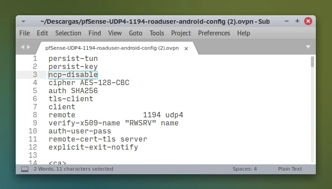This screenshot has width=332, height=189.
Task: Open the tab list dropdown arrow
Action: 308,47
